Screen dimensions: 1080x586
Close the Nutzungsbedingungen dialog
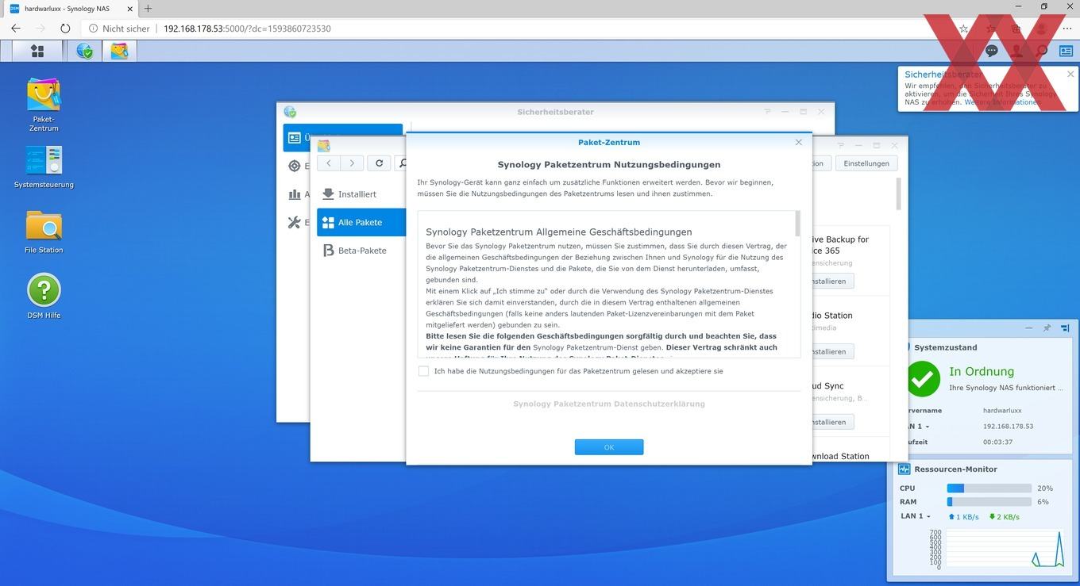click(x=799, y=142)
